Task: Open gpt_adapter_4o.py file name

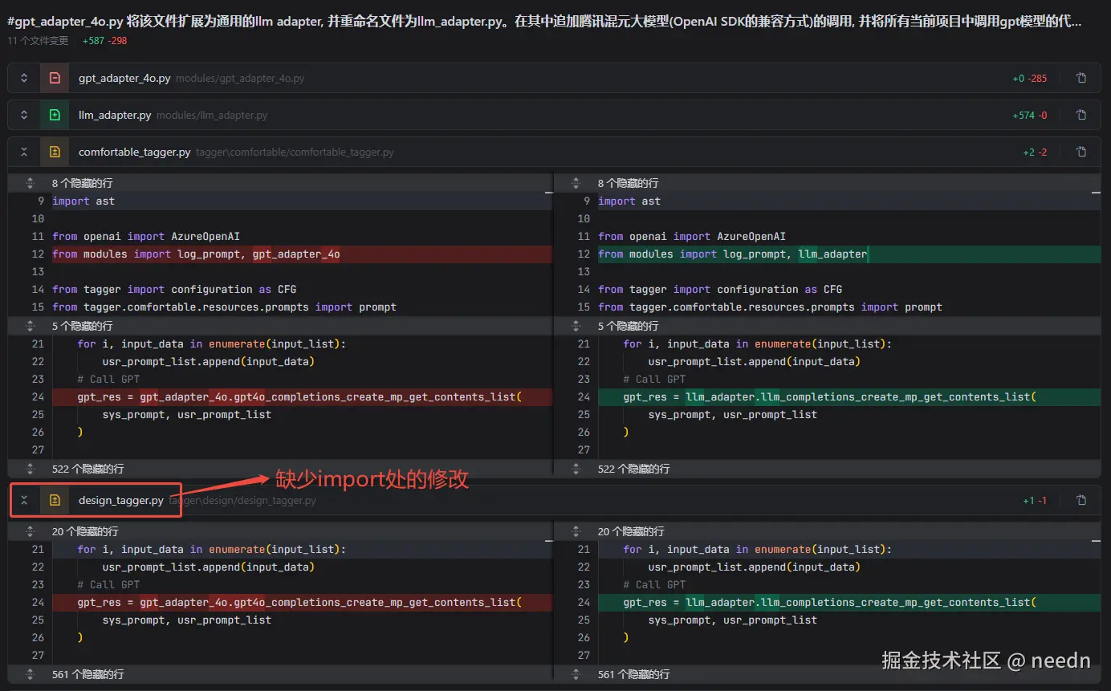Action: [x=124, y=79]
